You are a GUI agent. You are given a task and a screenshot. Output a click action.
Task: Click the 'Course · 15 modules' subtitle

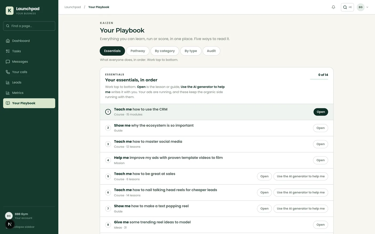click(x=128, y=114)
